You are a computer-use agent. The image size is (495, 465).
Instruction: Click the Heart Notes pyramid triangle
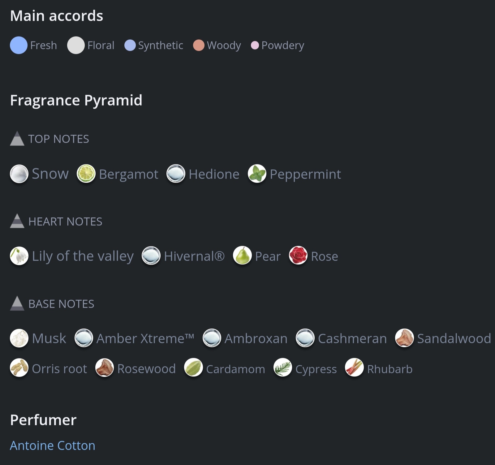point(17,221)
